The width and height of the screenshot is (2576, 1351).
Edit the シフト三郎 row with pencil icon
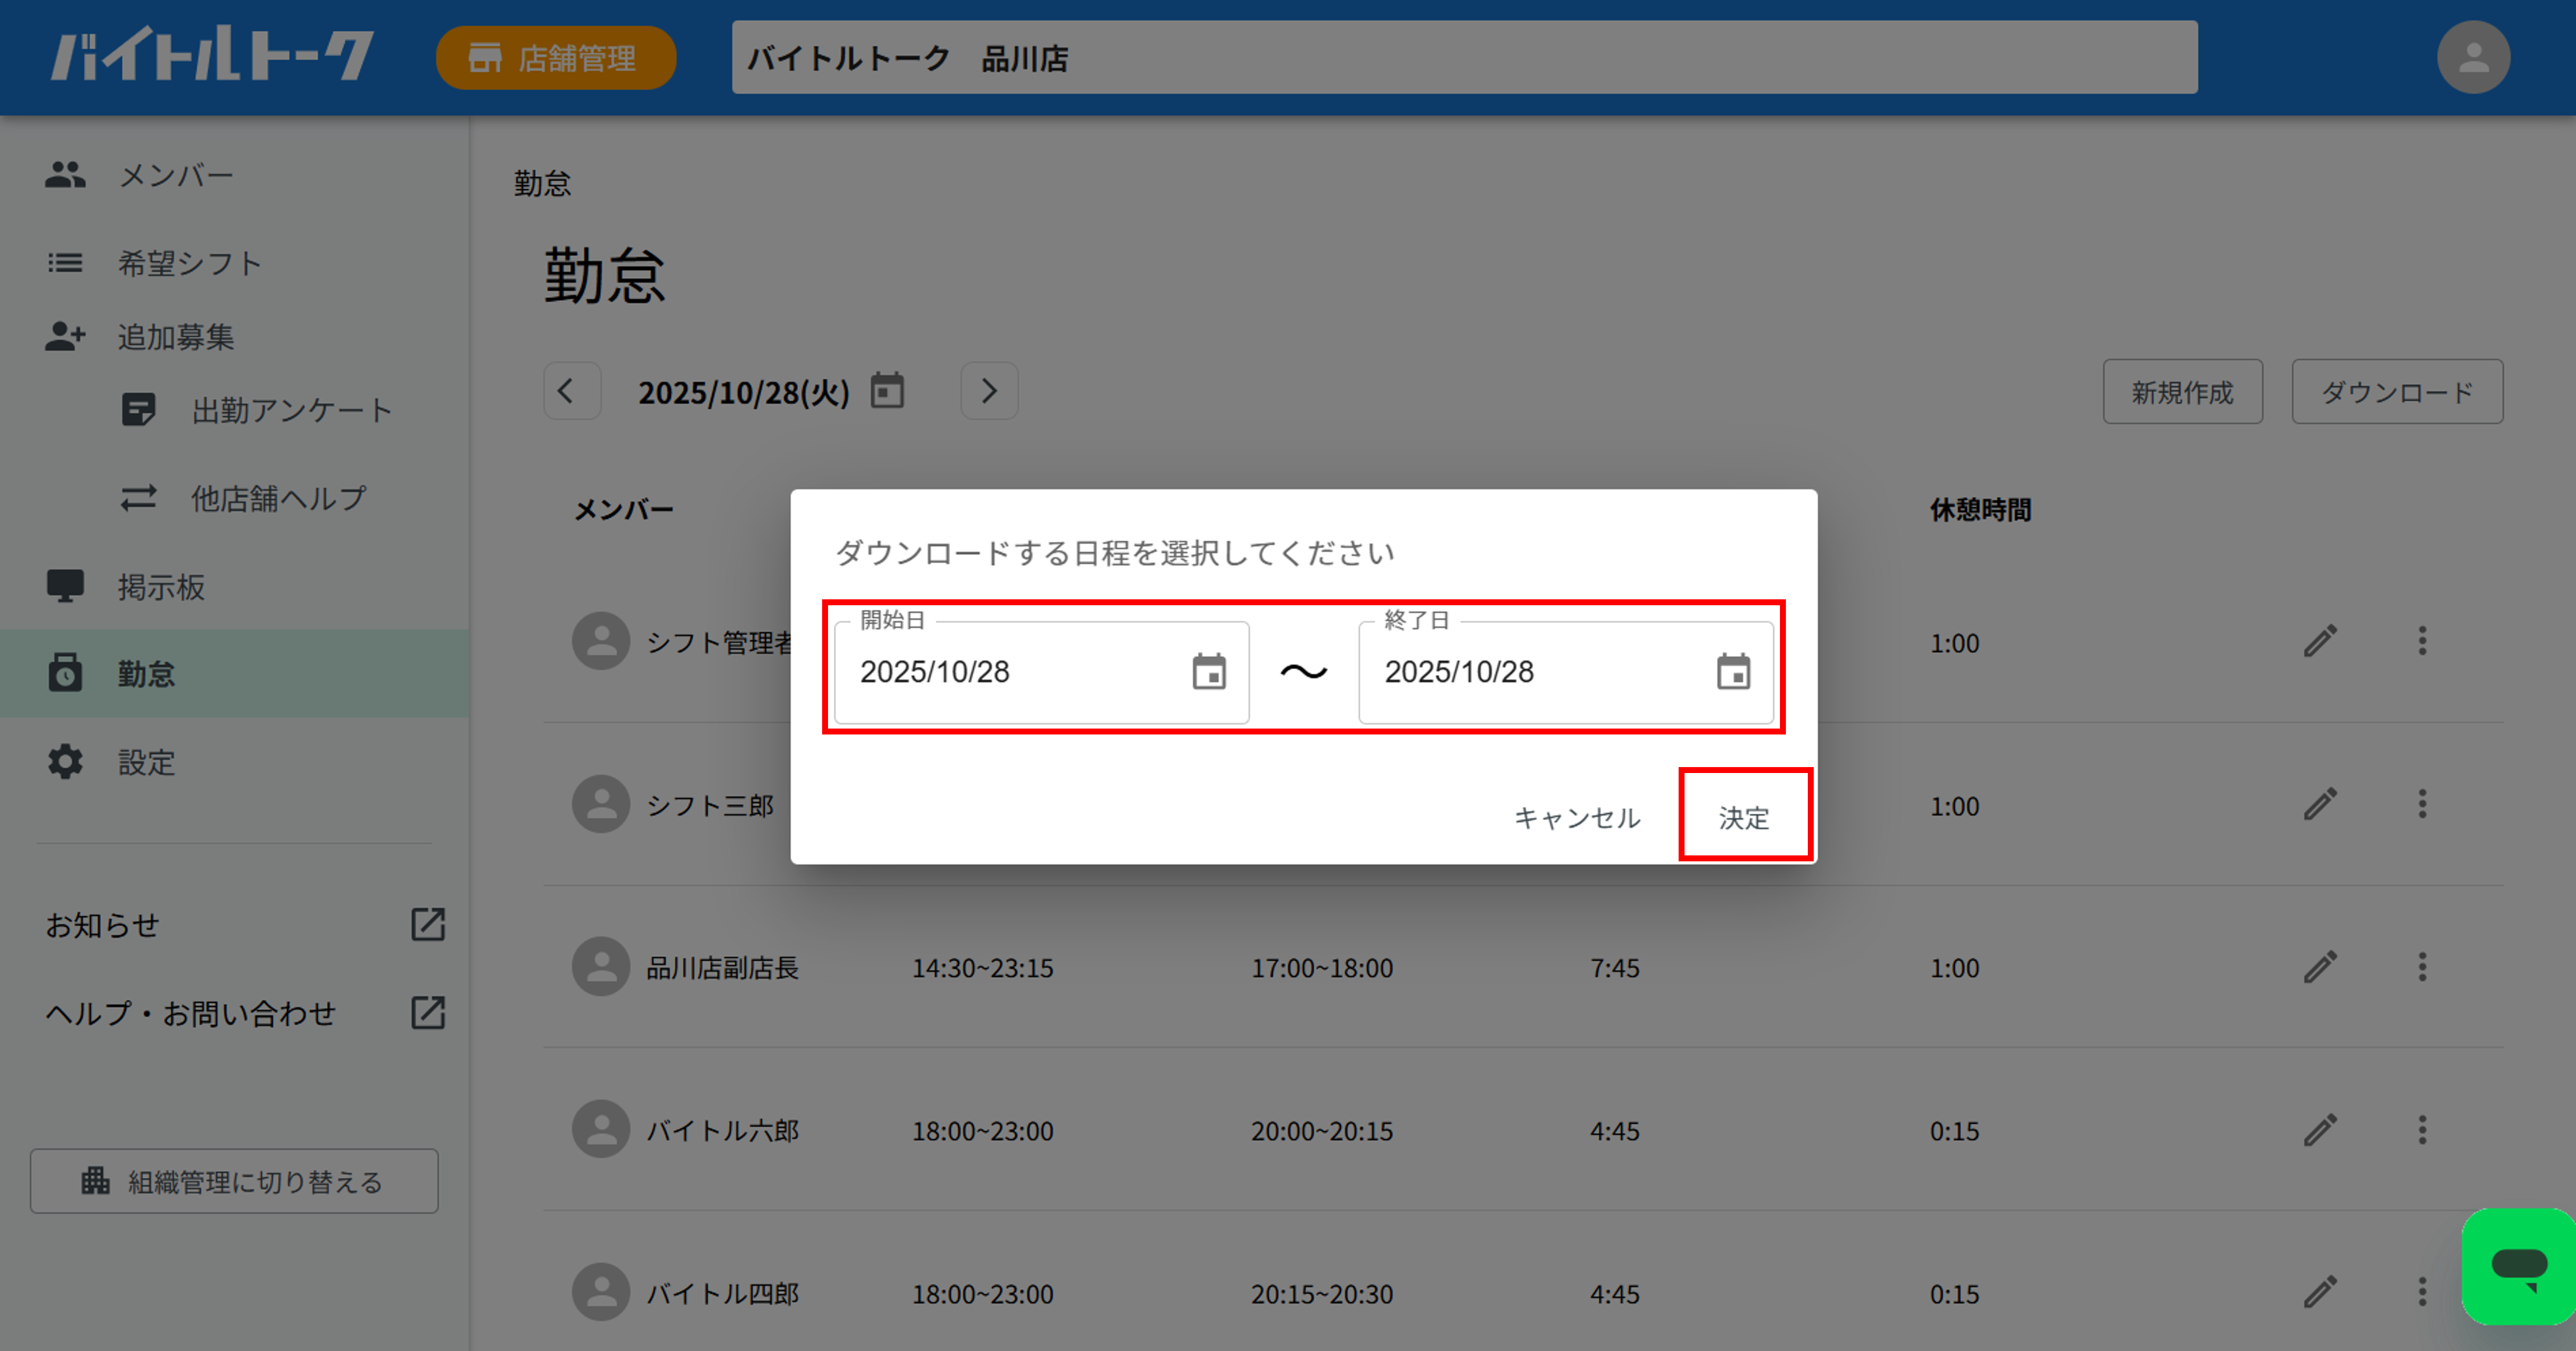click(2320, 804)
